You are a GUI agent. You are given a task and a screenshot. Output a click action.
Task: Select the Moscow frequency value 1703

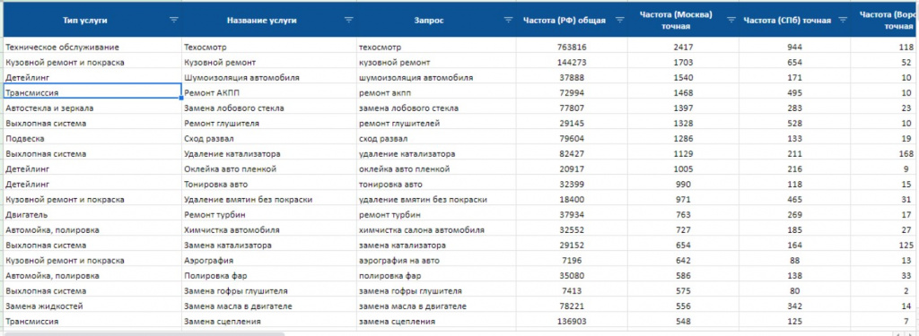(683, 62)
